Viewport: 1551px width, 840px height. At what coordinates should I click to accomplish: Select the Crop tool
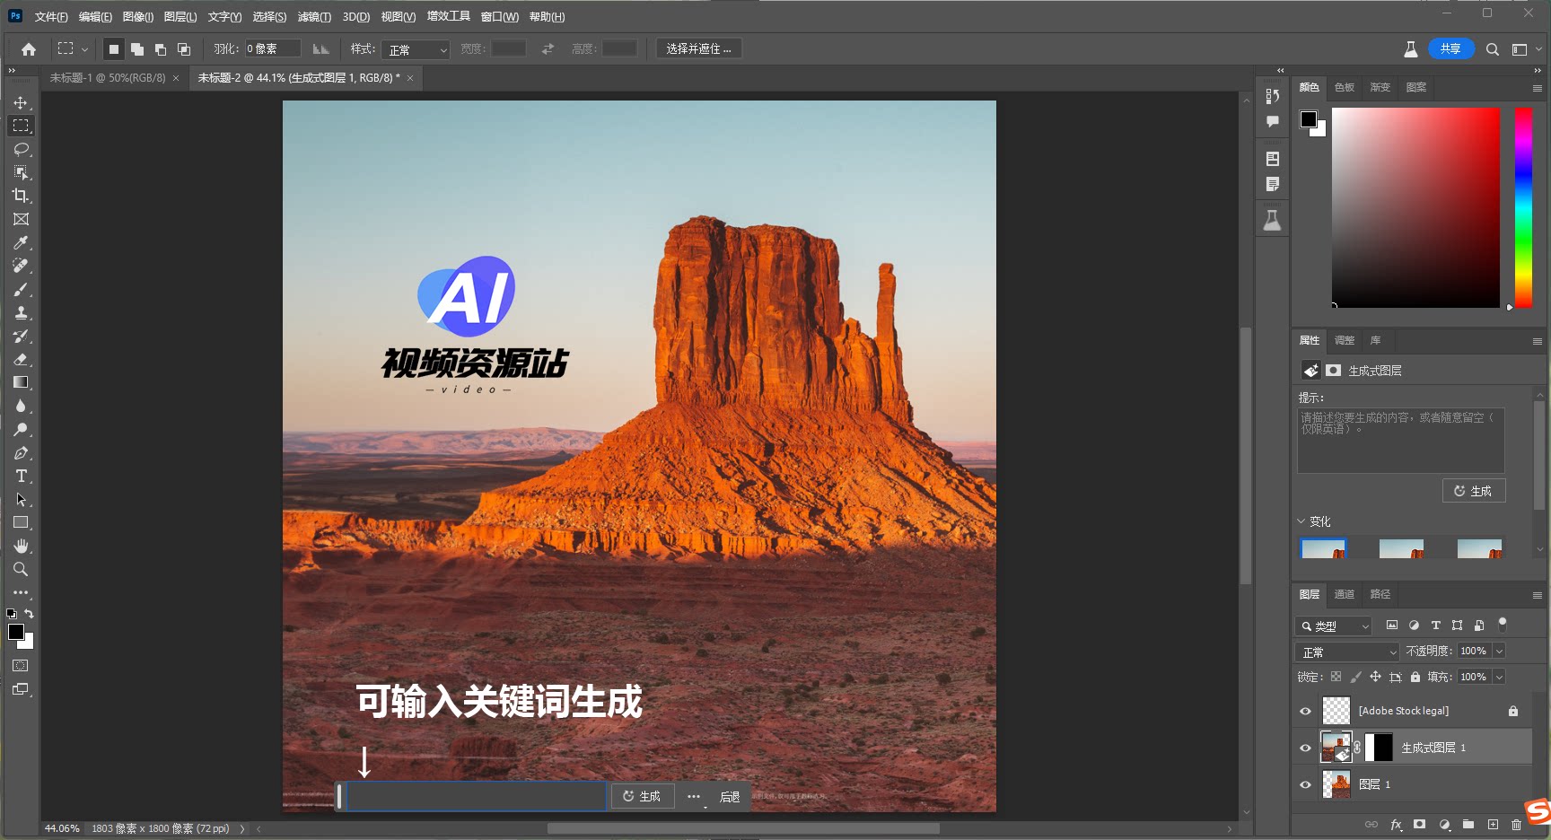(x=21, y=196)
